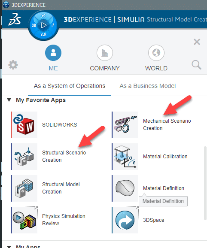The width and height of the screenshot is (207, 248).
Task: Click My Favorite Apps heading text
Action: pos(41,100)
